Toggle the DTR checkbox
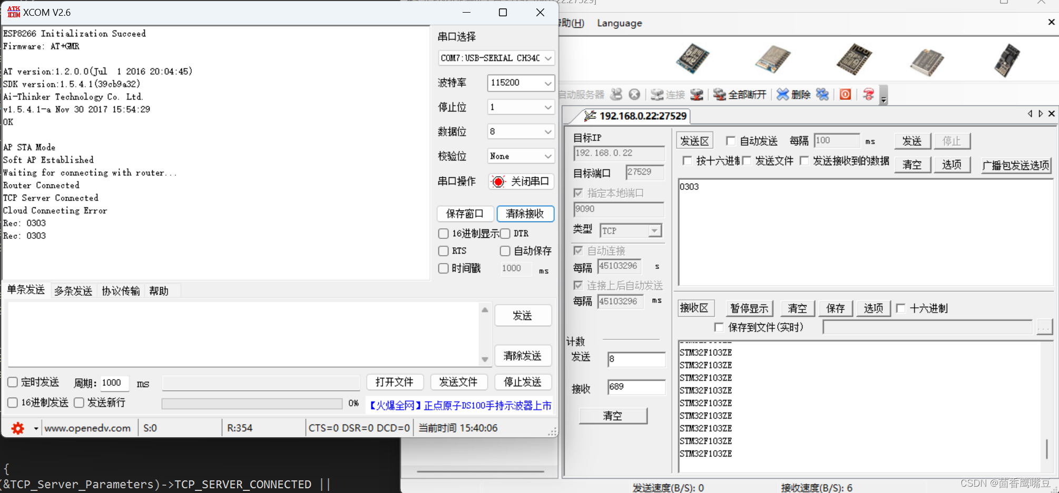 (505, 234)
